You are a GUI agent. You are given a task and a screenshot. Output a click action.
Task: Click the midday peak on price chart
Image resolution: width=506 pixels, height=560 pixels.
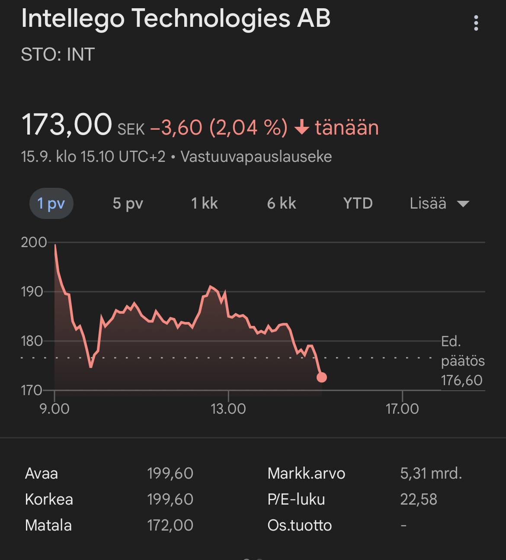coord(211,286)
